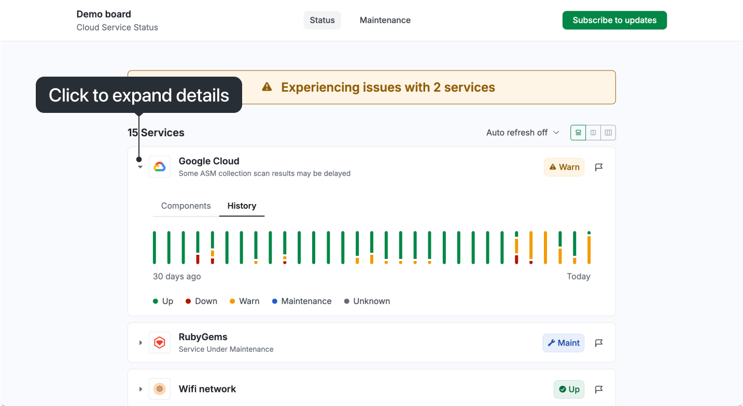Image resolution: width=743 pixels, height=406 pixels.
Task: Open the Components tab for Google Cloud
Action: pos(185,206)
